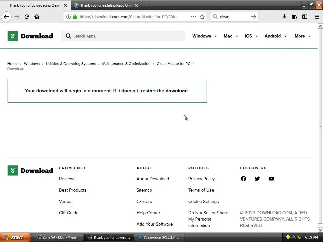Open Best Products footer link
Screen dimensions: 323x242
coord(73,190)
